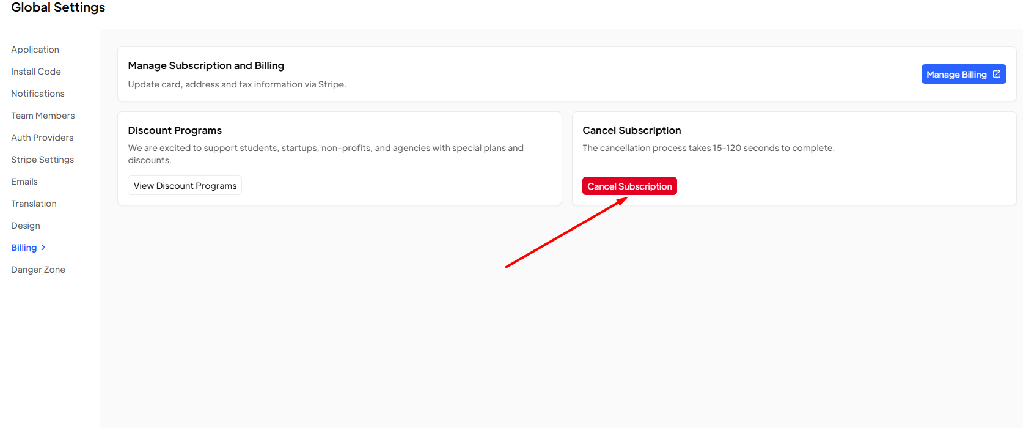Click the Manage Billing button

(964, 74)
